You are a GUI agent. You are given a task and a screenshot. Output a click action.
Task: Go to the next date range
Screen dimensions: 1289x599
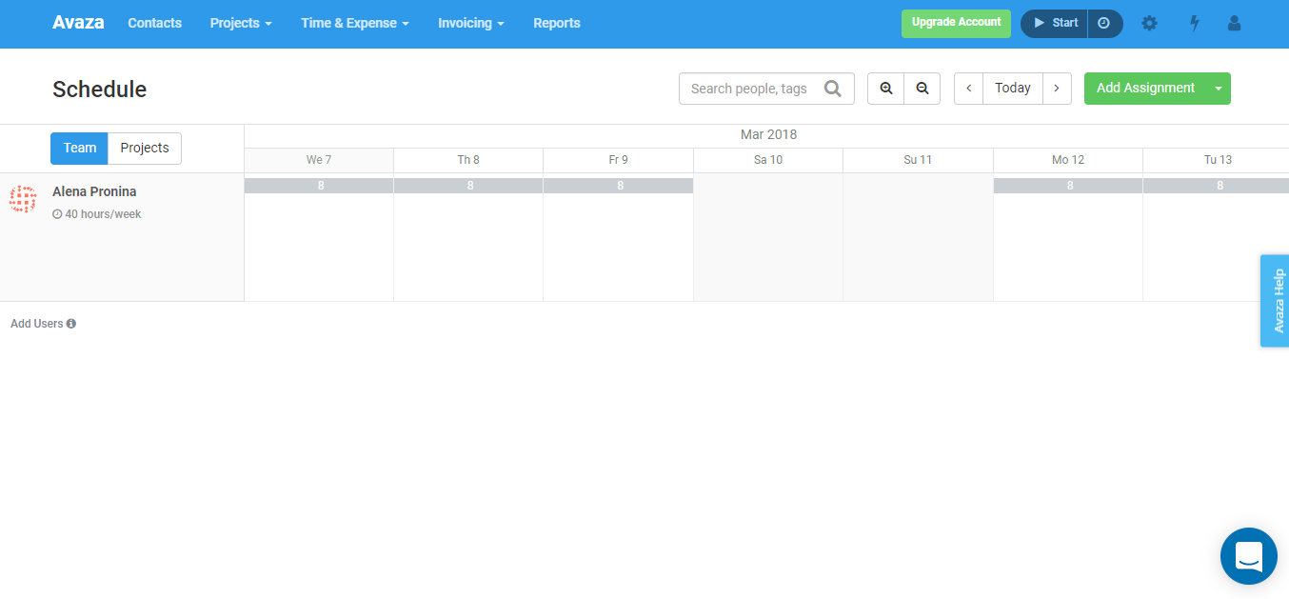pos(1057,89)
